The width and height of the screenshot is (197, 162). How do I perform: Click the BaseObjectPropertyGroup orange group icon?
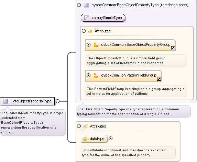(96, 45)
